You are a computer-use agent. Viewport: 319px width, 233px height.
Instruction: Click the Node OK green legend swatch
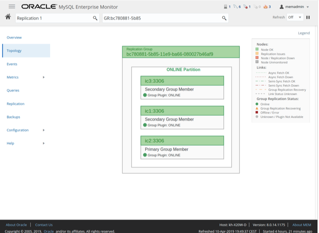[x=257, y=49]
